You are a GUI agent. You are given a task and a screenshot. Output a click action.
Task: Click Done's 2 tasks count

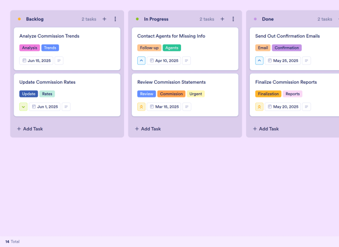tap(325, 19)
